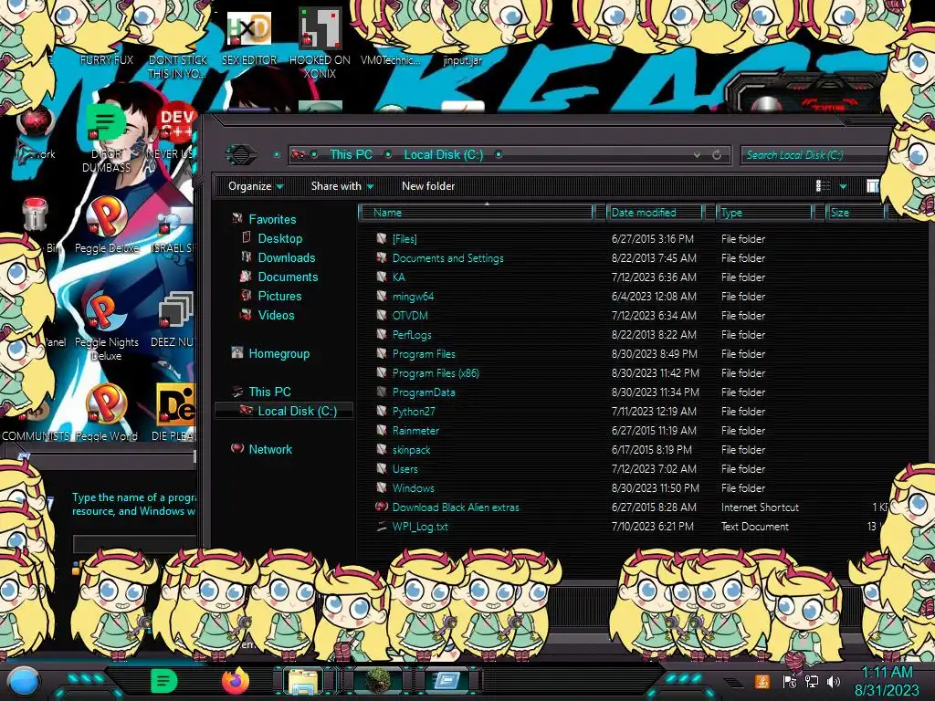The image size is (935, 701).
Task: Click the orange Java tray icon
Action: point(762,681)
